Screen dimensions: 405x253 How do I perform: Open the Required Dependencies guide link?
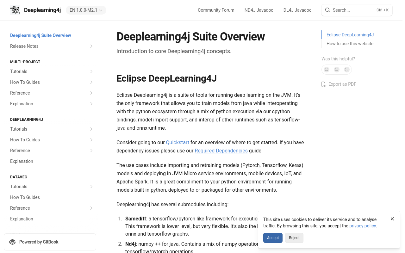[x=221, y=151]
